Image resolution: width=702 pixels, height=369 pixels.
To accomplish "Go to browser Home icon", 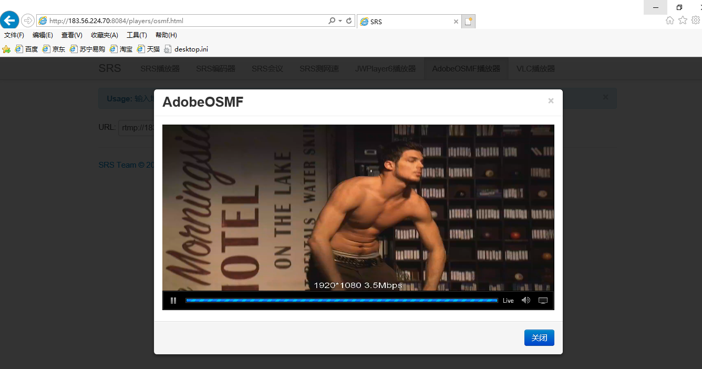I will (x=670, y=20).
